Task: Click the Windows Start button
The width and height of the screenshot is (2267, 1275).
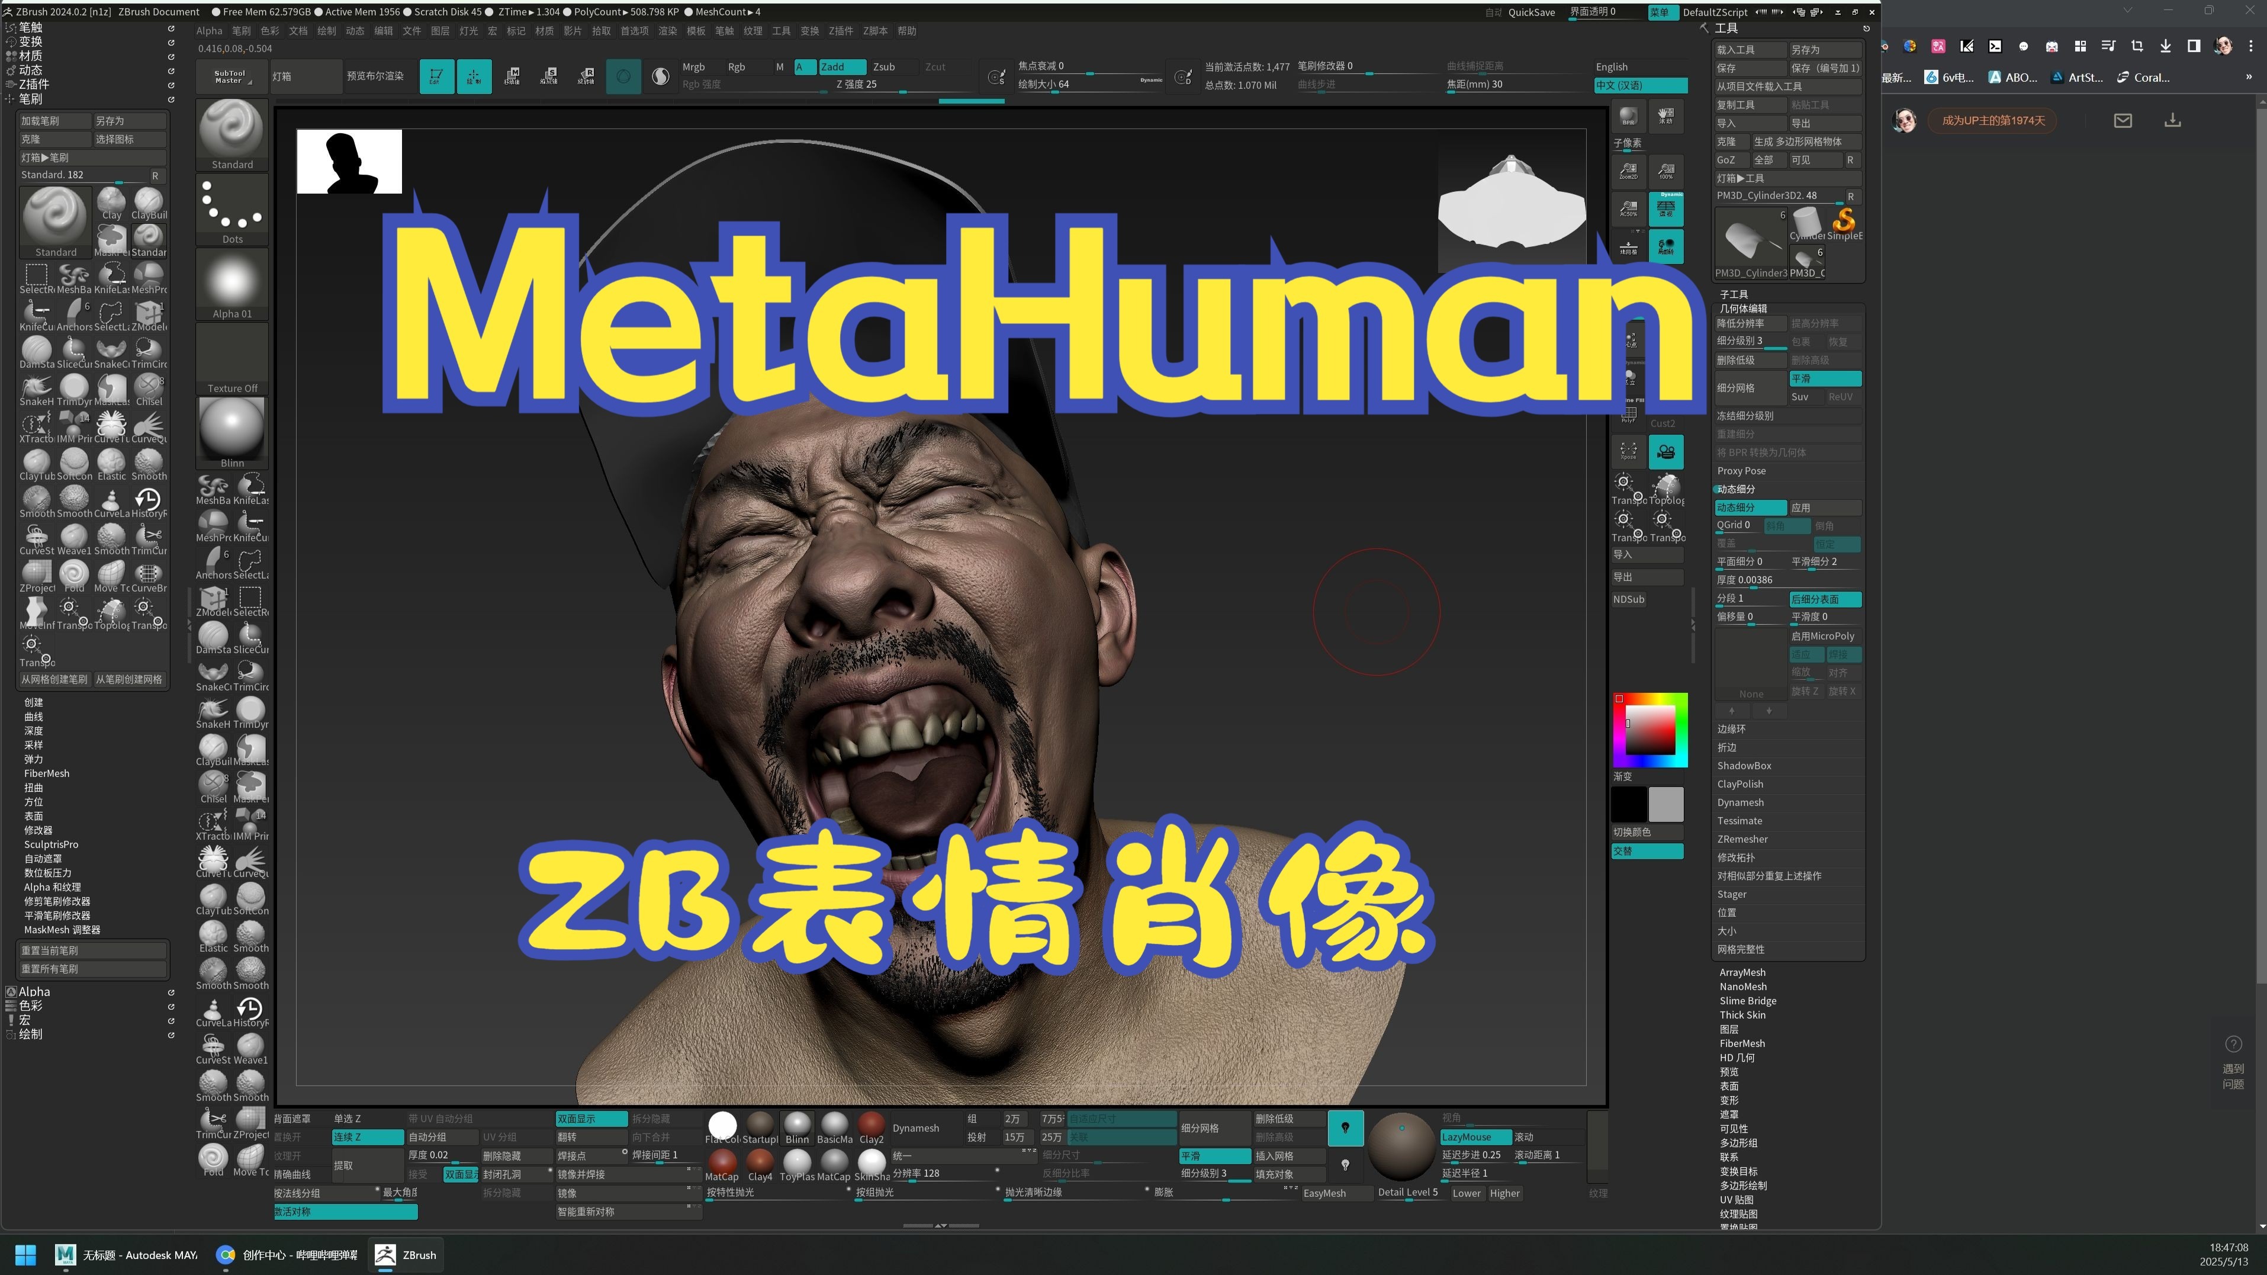Action: (x=25, y=1255)
